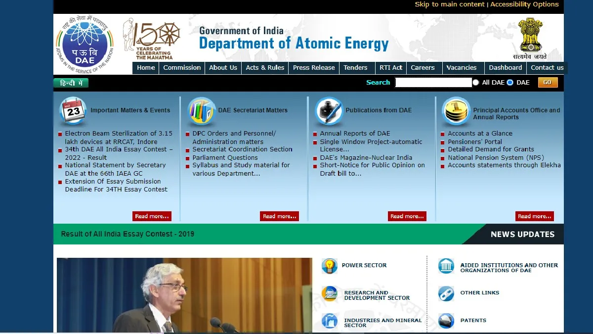Open Accounts at a Glance link
Viewport: 593px width, 334px height.
[x=480, y=134]
